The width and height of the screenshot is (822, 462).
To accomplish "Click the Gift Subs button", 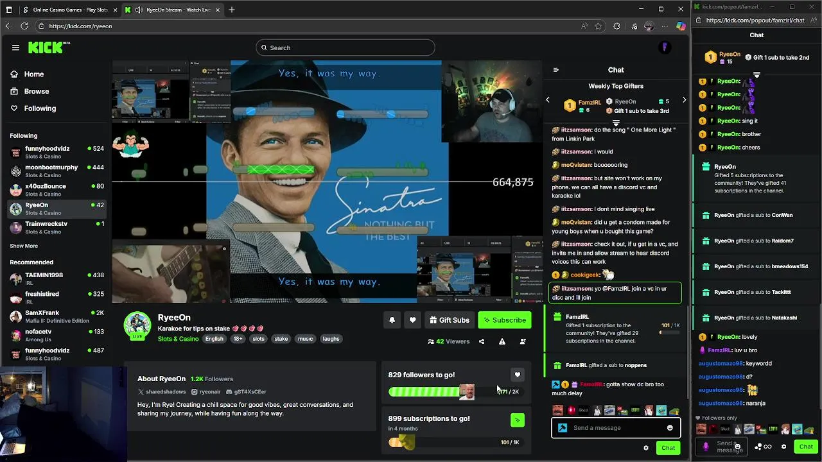I will pos(450,320).
